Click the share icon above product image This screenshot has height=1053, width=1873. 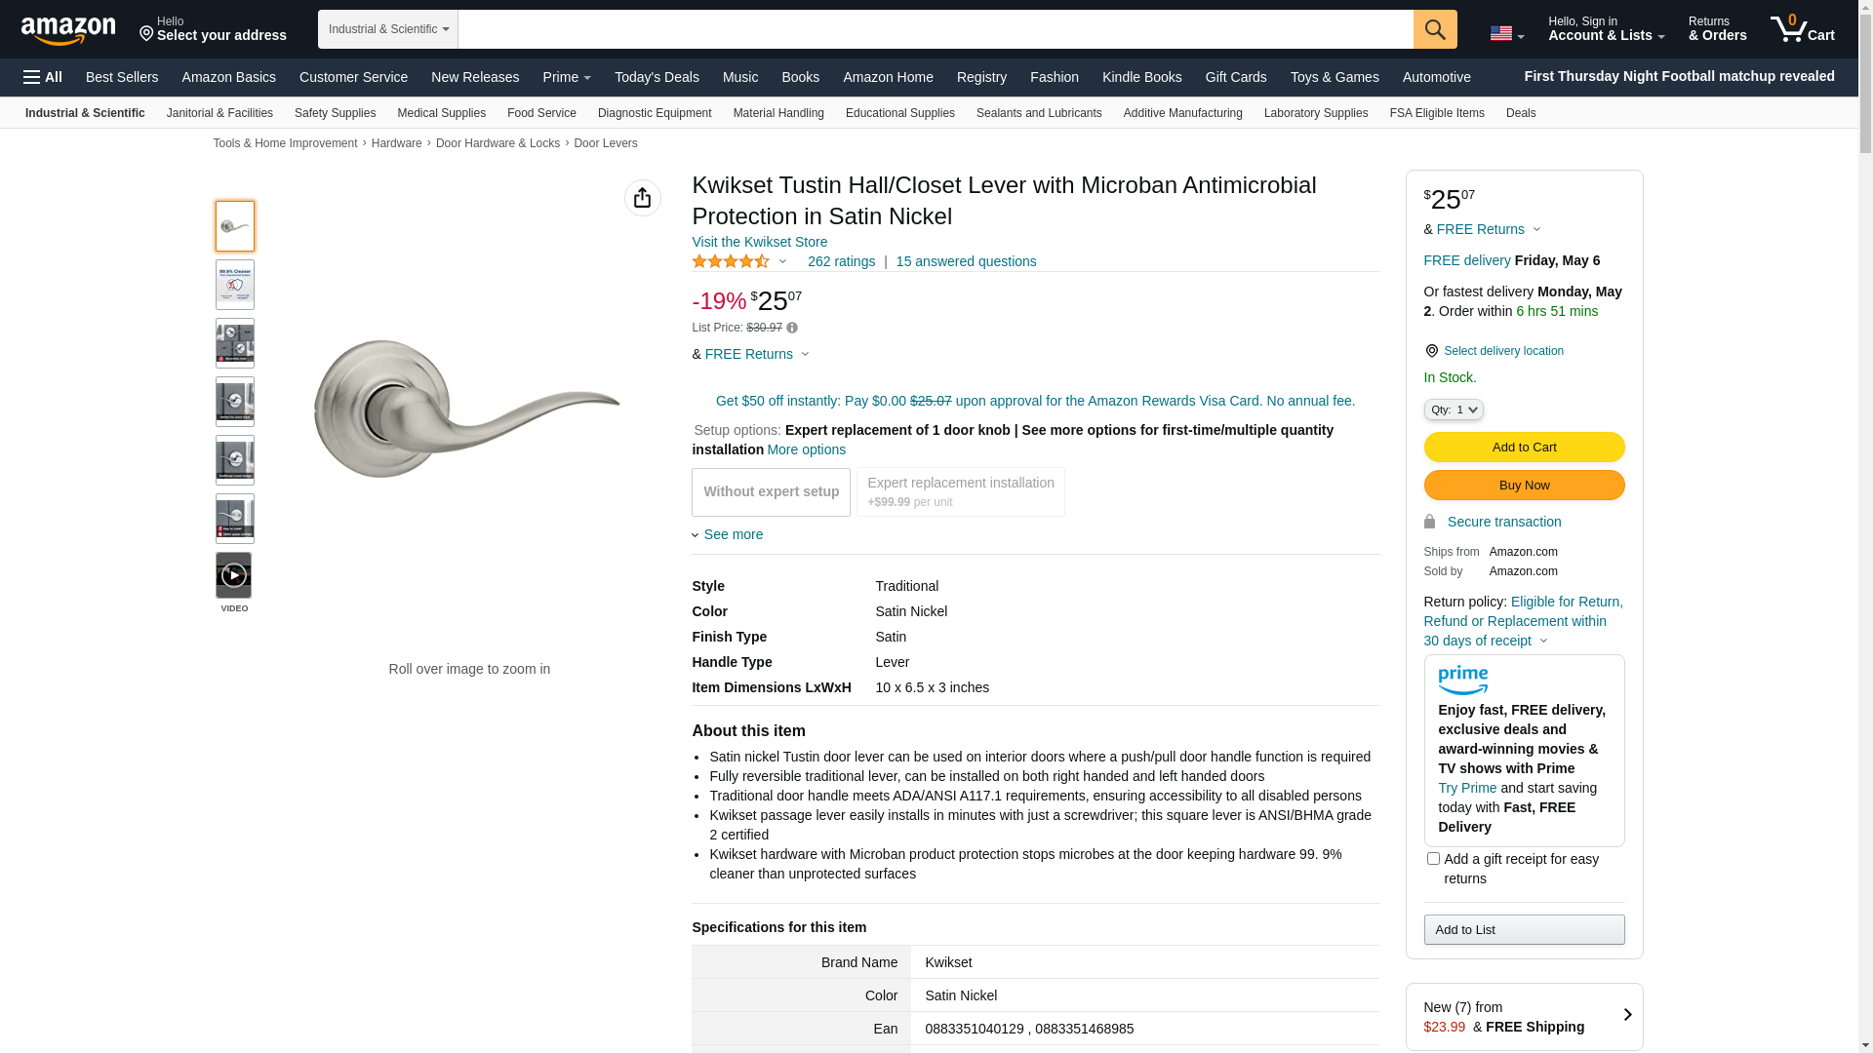click(x=642, y=198)
